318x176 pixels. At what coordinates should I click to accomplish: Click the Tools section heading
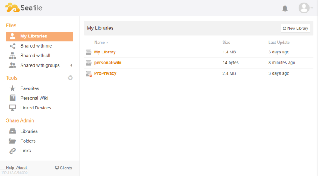[x=12, y=78]
